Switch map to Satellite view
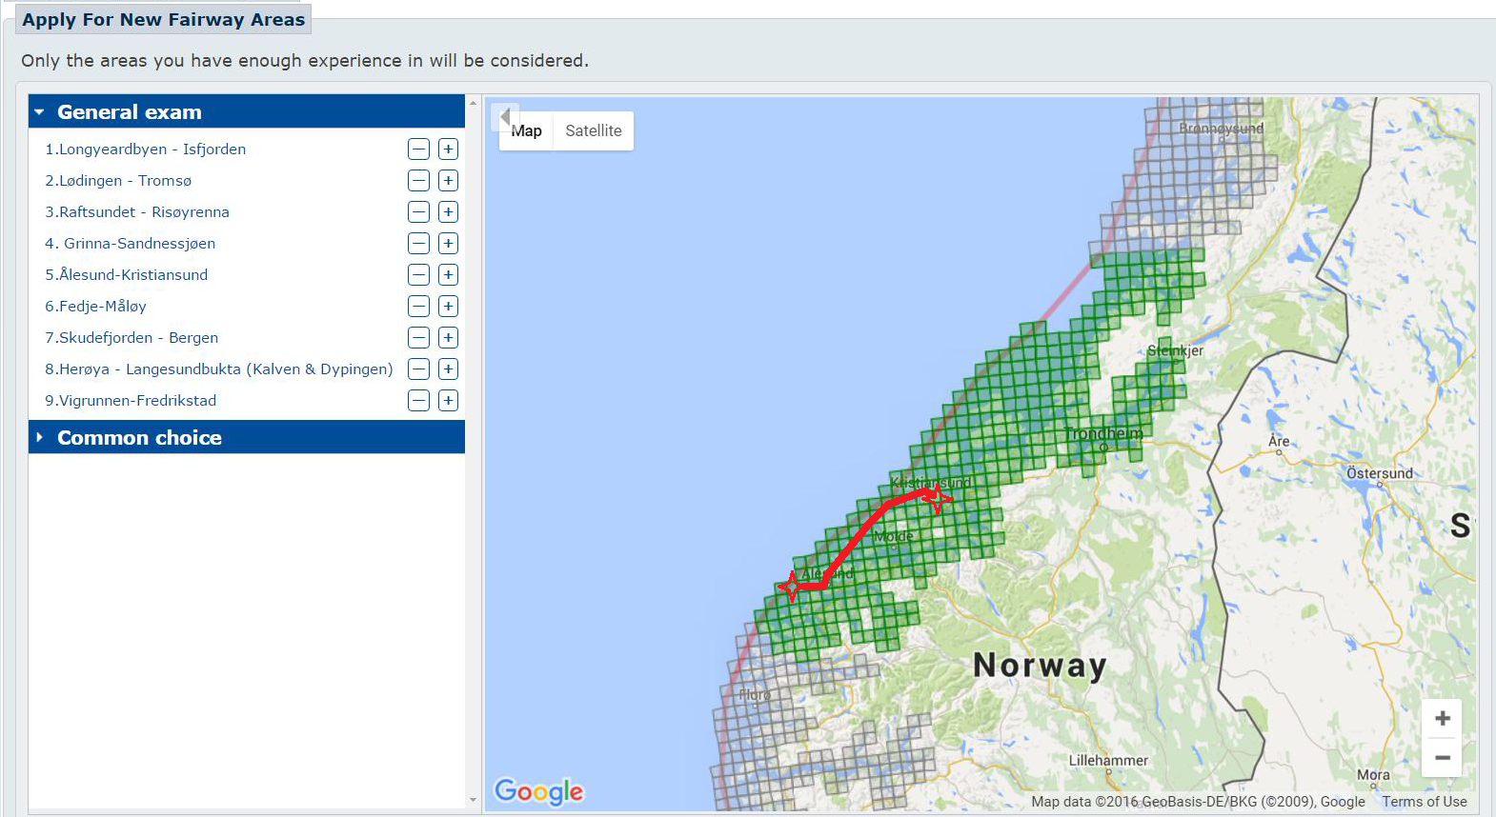The height and width of the screenshot is (817, 1496). [593, 131]
